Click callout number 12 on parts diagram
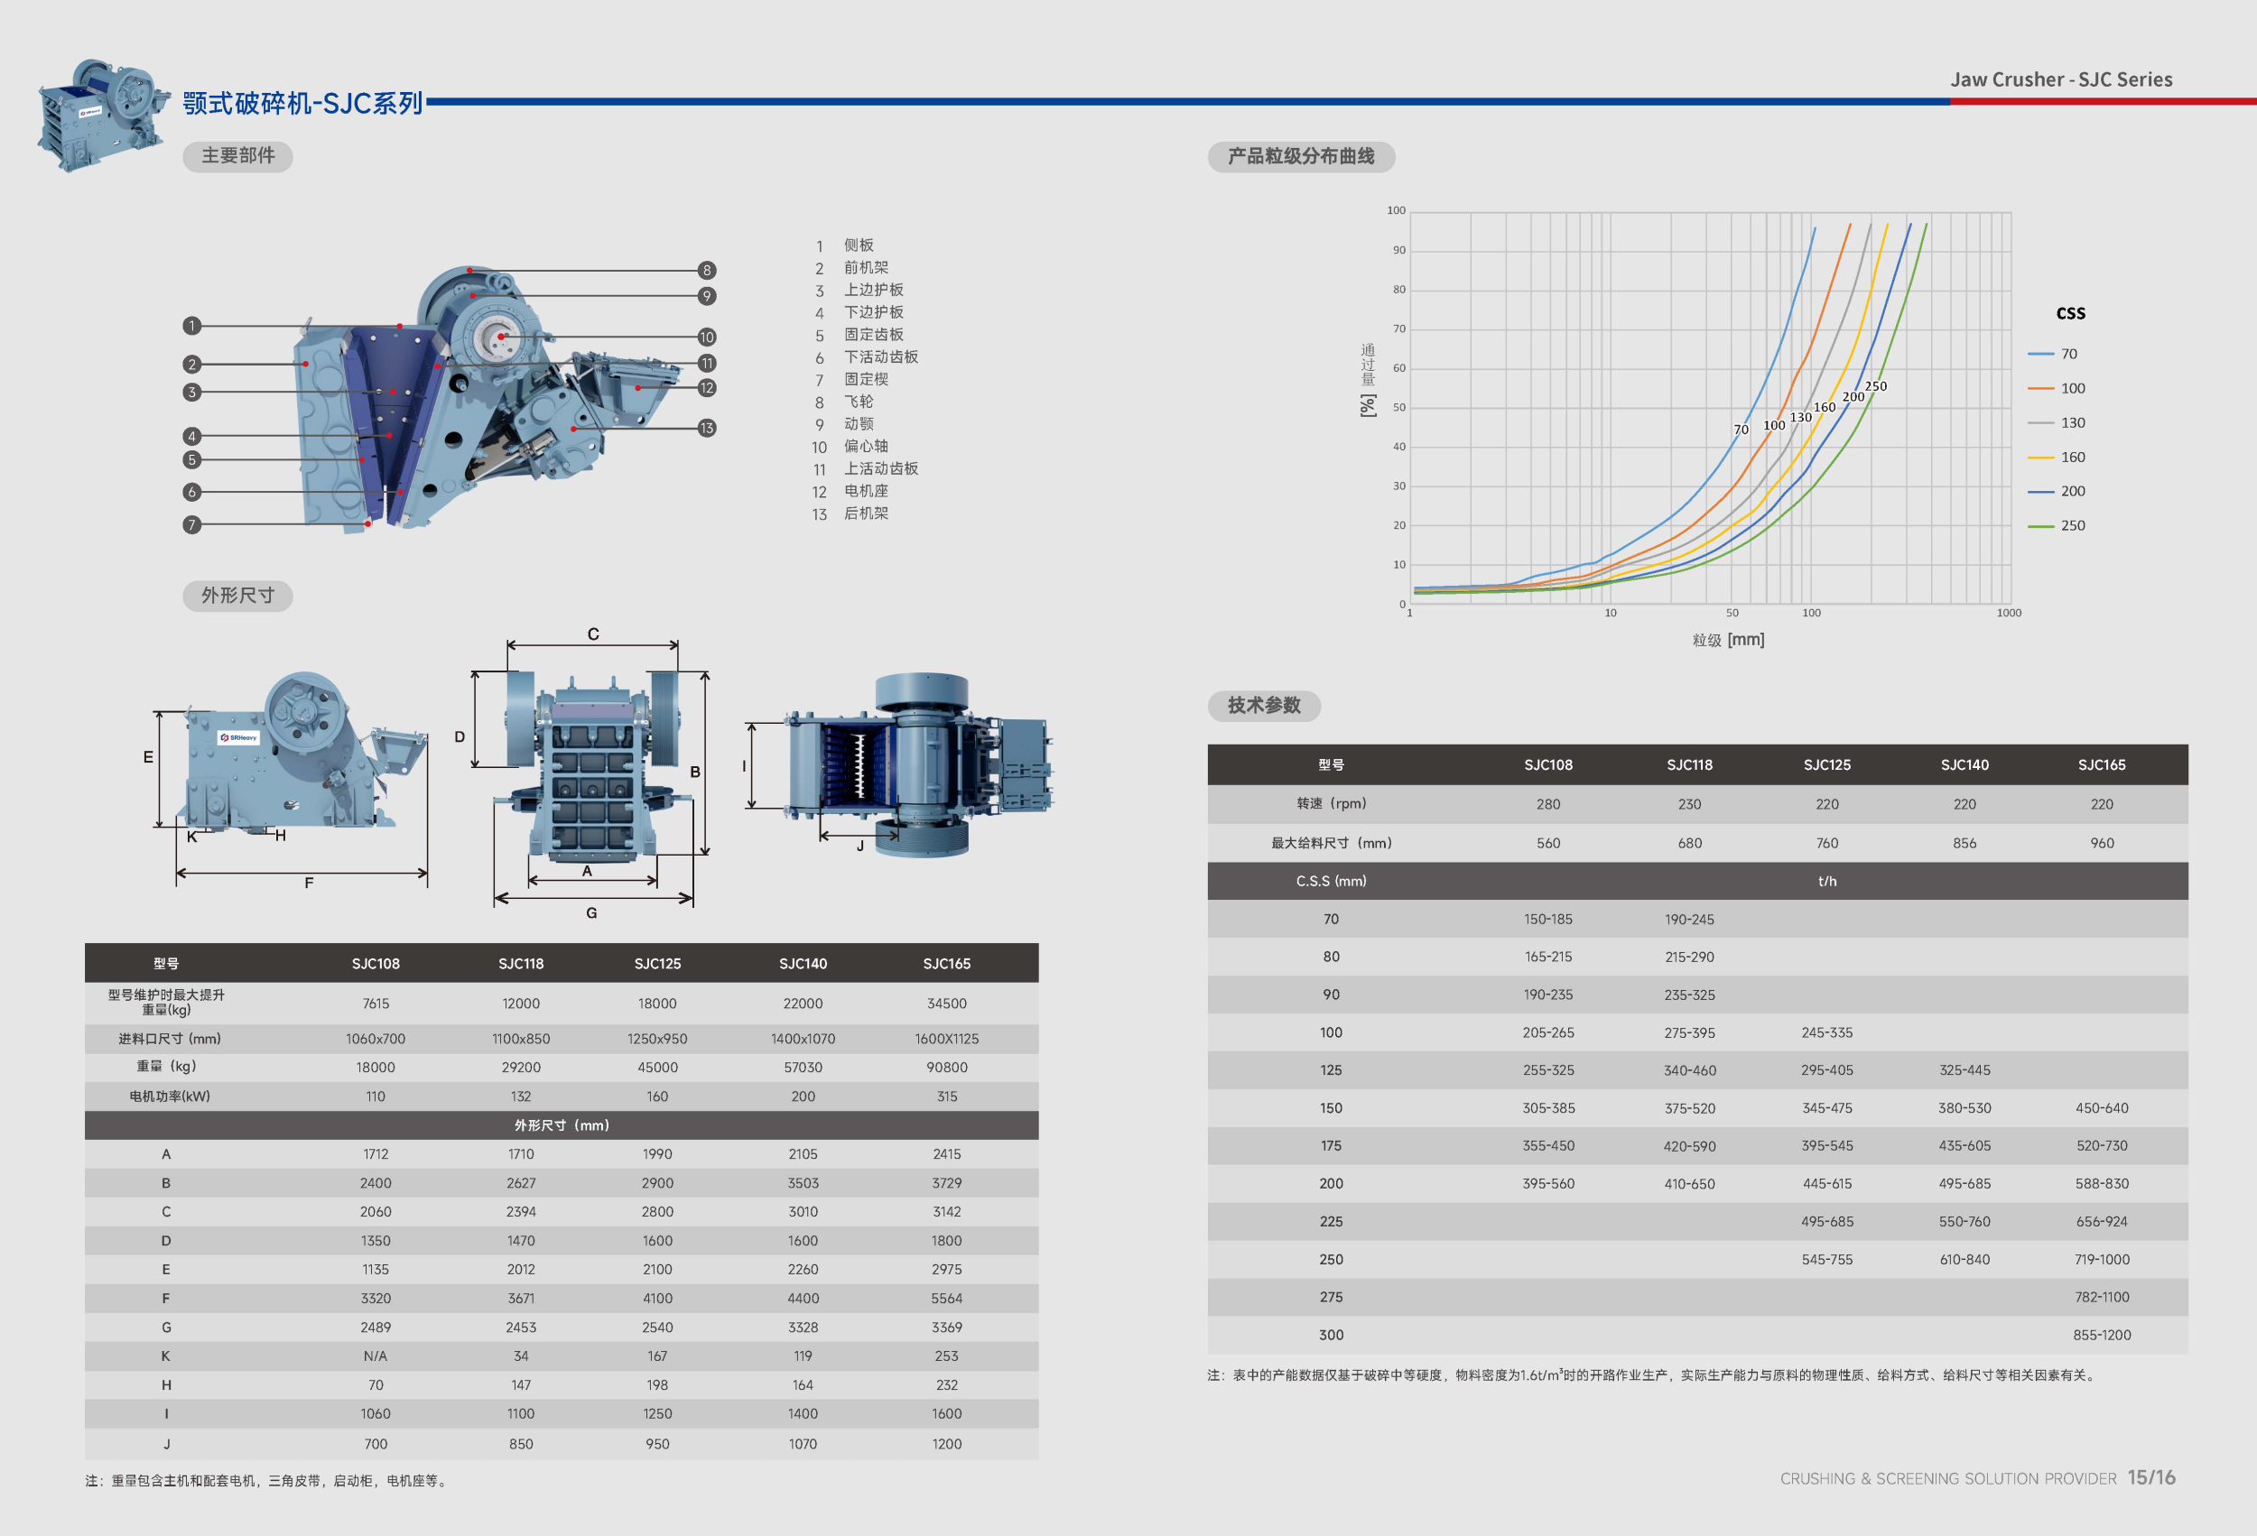Screen dimensions: 2257x1536 click(x=707, y=387)
